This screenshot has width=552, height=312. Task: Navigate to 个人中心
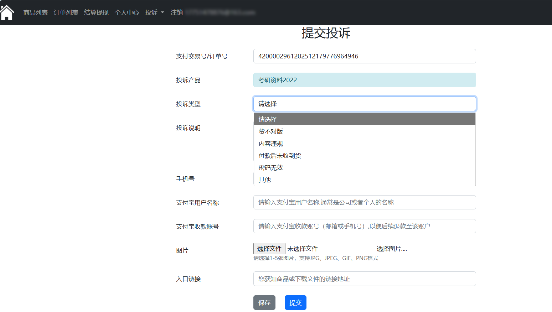click(x=127, y=12)
